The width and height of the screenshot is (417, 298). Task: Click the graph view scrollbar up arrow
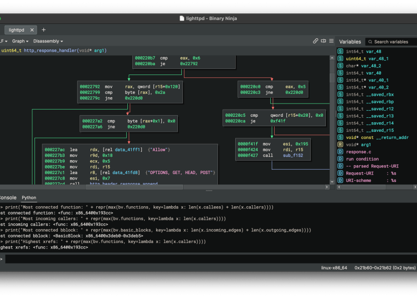(x=332, y=57)
